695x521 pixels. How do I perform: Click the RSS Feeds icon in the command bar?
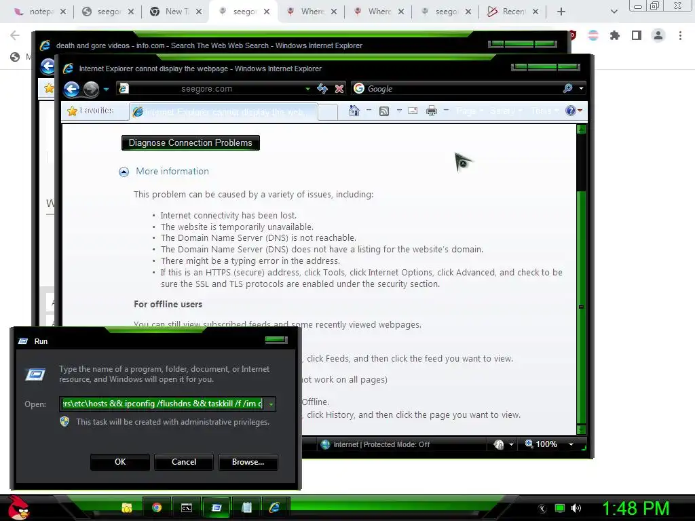pos(384,111)
